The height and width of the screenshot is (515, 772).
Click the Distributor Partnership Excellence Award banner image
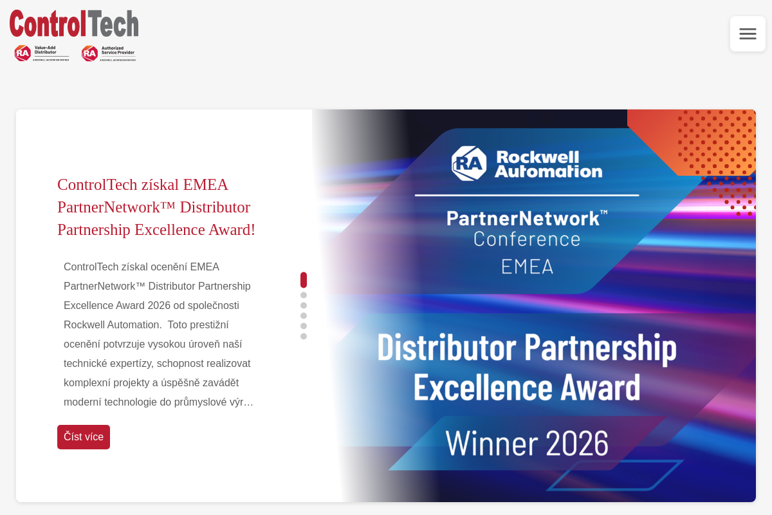pyautogui.click(x=534, y=306)
